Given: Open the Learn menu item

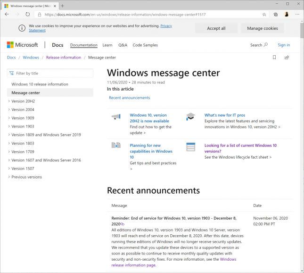Looking at the screenshot, I should click(x=107, y=45).
